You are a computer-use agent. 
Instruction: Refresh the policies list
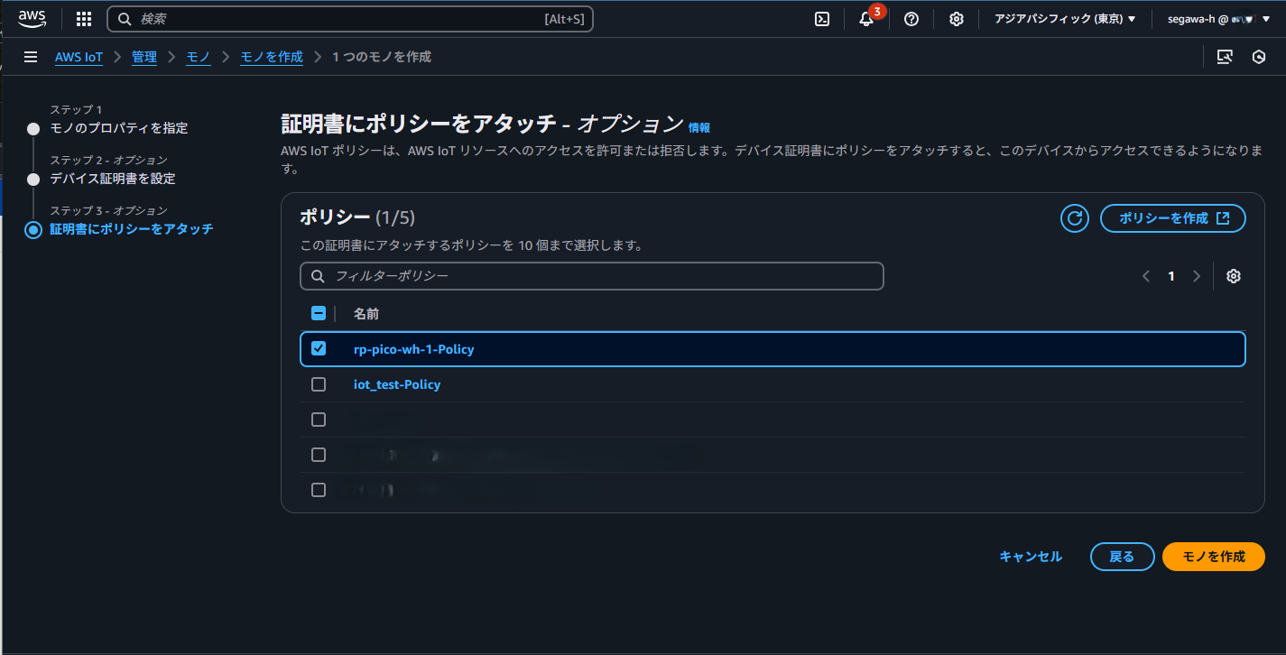click(1074, 218)
